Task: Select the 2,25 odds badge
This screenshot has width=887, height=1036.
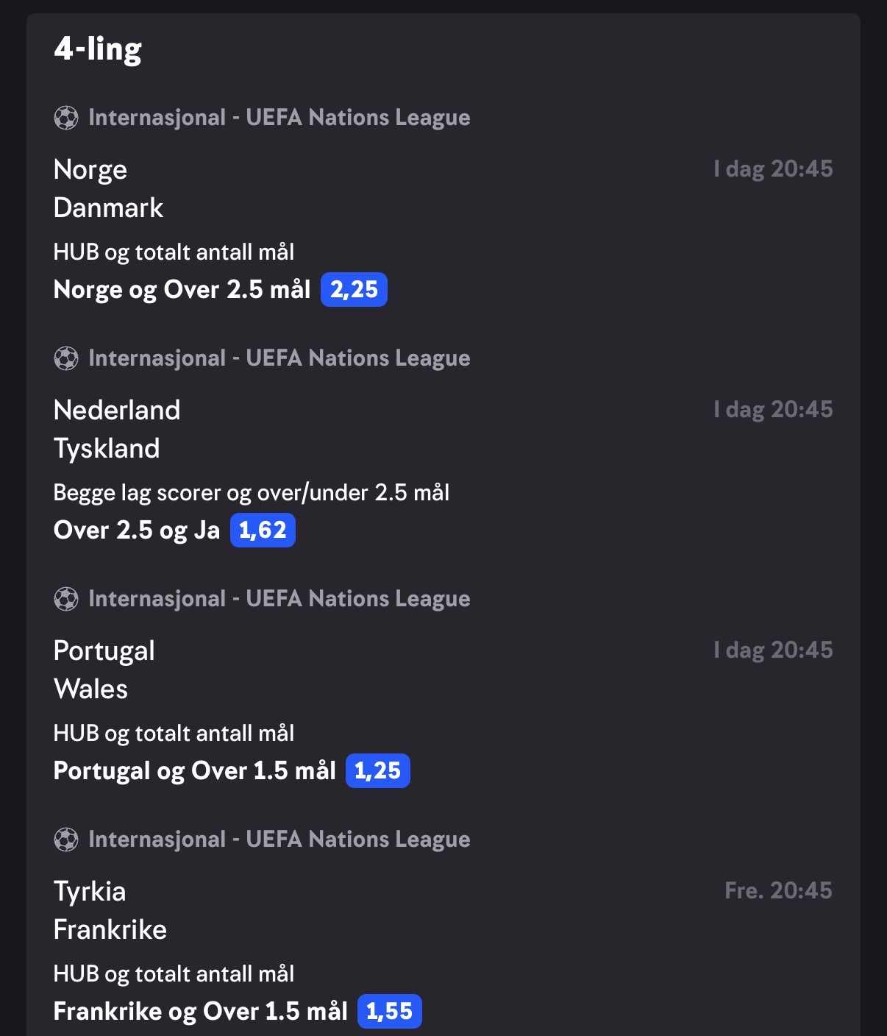Action: [x=354, y=289]
